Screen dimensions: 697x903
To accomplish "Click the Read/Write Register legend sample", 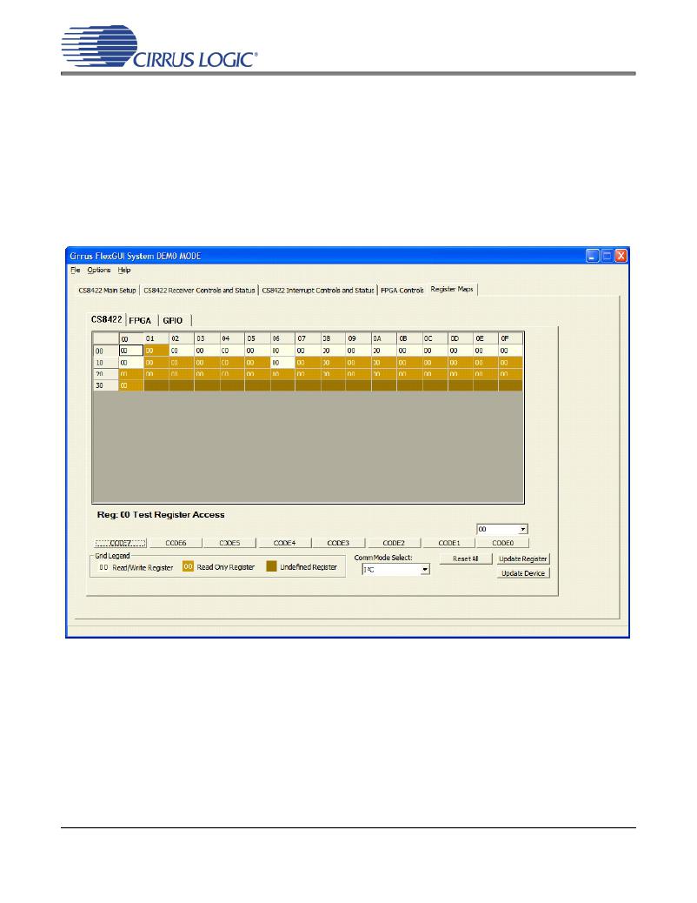I will coord(103,567).
